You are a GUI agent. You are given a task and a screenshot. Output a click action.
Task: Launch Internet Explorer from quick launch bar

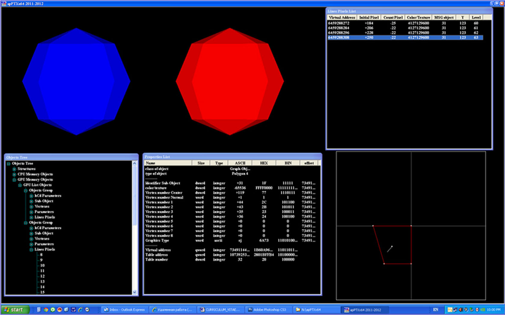(x=80, y=310)
